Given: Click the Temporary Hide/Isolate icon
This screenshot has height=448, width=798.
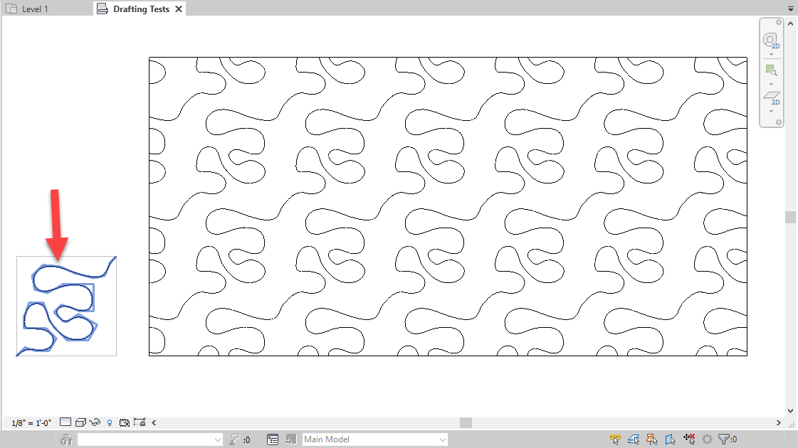Looking at the screenshot, I should (95, 422).
